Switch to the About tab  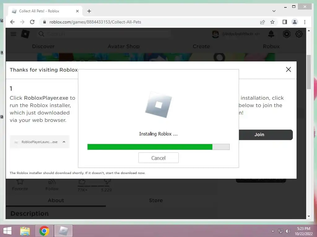(56, 200)
